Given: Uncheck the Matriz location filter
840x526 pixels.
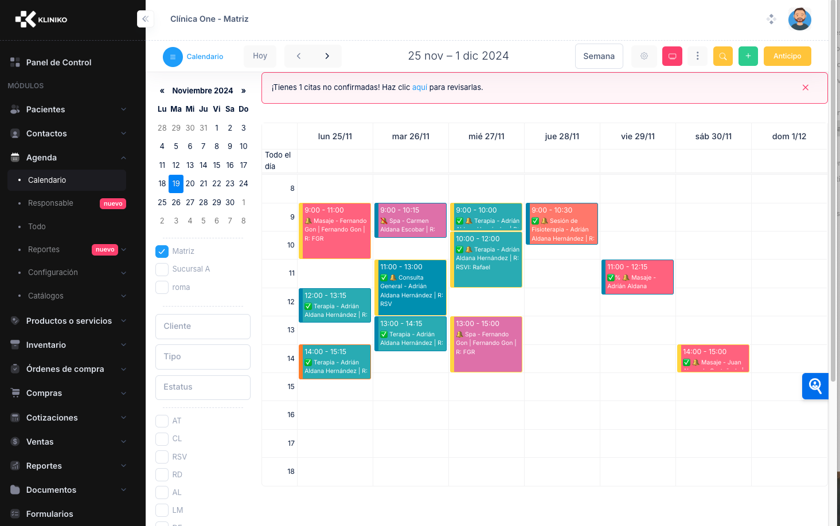Looking at the screenshot, I should [x=162, y=251].
